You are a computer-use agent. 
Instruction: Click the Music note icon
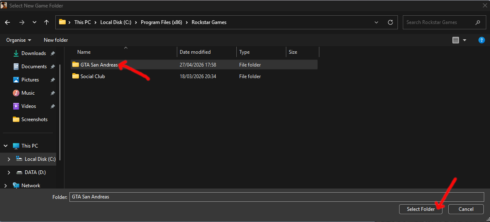click(x=16, y=93)
